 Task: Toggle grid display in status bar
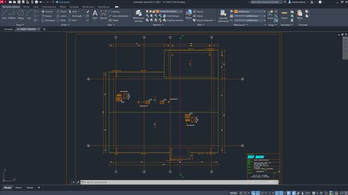pos(241,193)
